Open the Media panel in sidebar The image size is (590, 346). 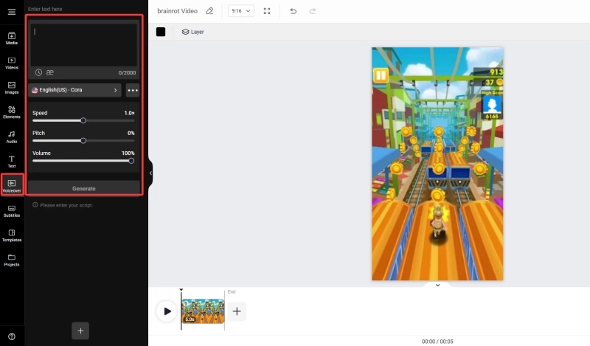[x=12, y=38]
